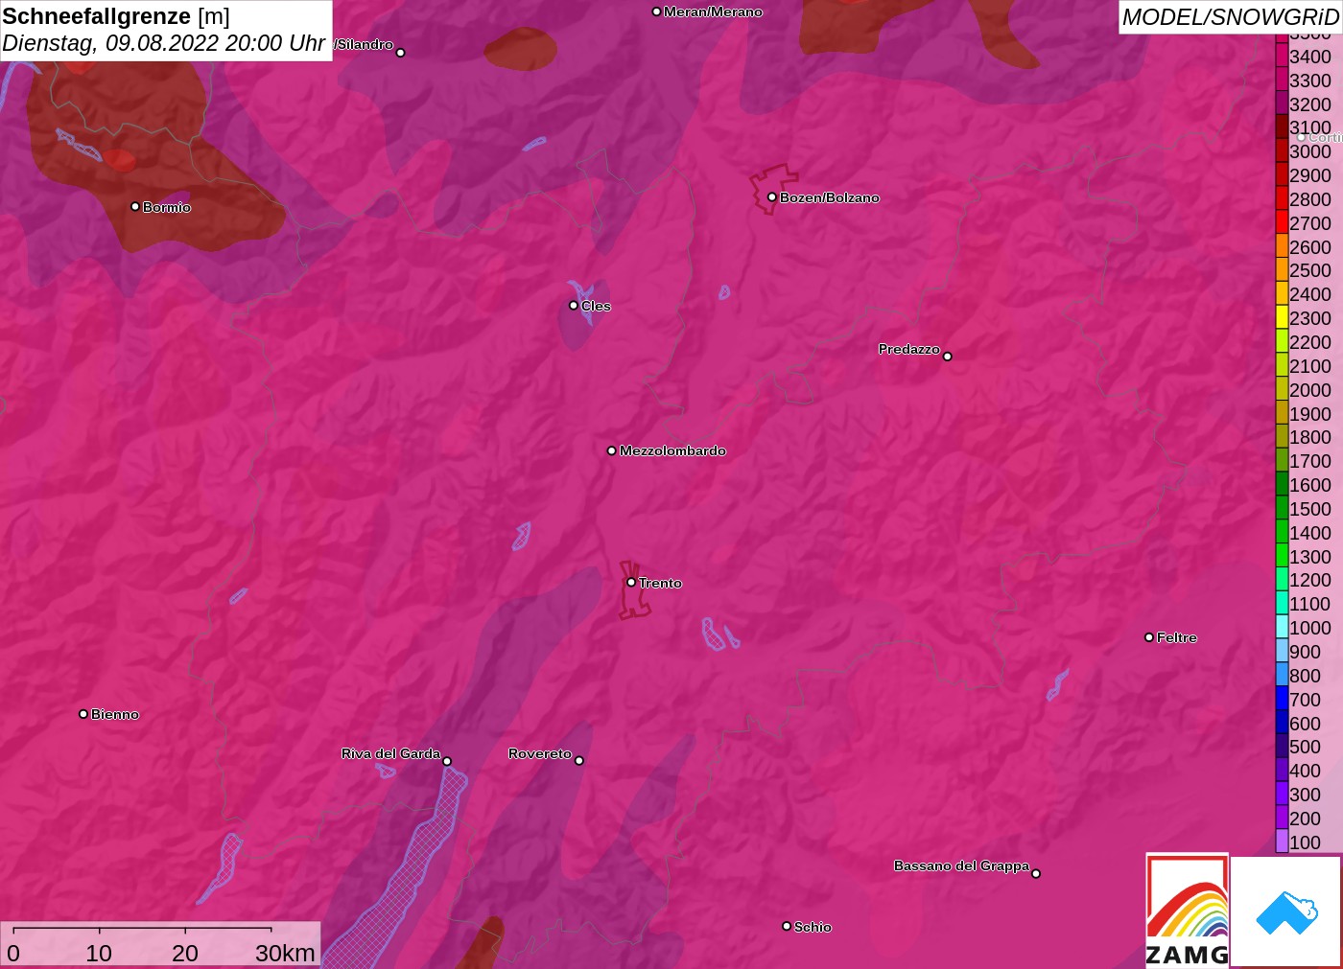Viewport: 1343px width, 969px height.
Task: Click the ZAMG rainbow logo
Action: (1188, 911)
